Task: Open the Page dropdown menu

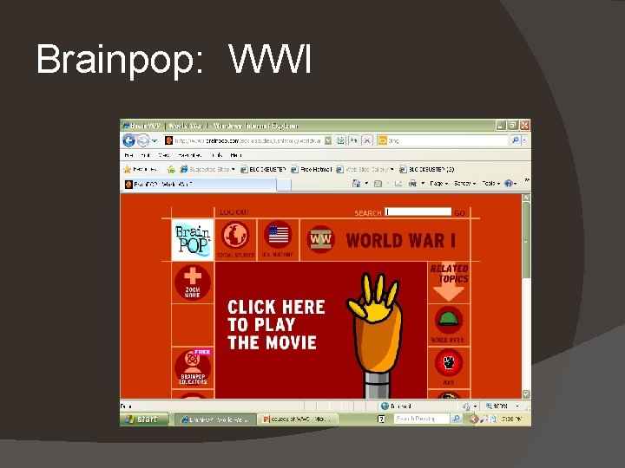Action: (x=439, y=184)
